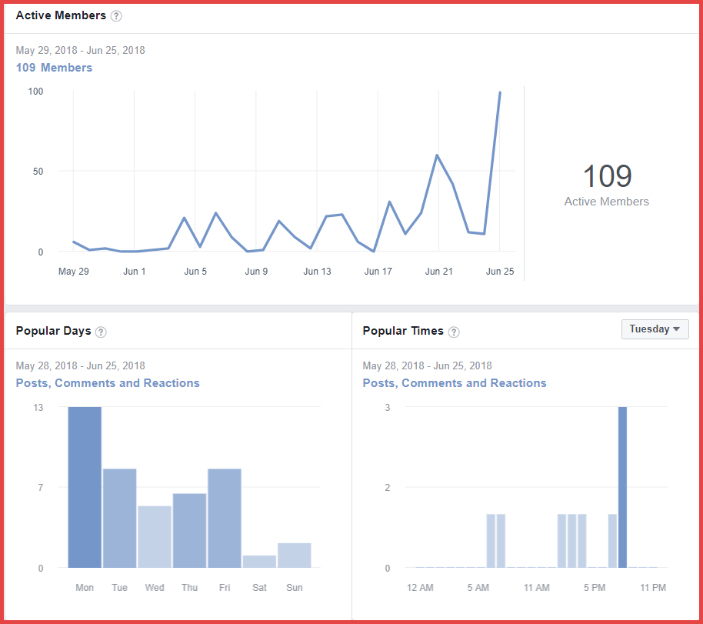Viewport: 703px width, 624px height.
Task: Select the Sunday bar in Popular Days
Action: point(295,555)
